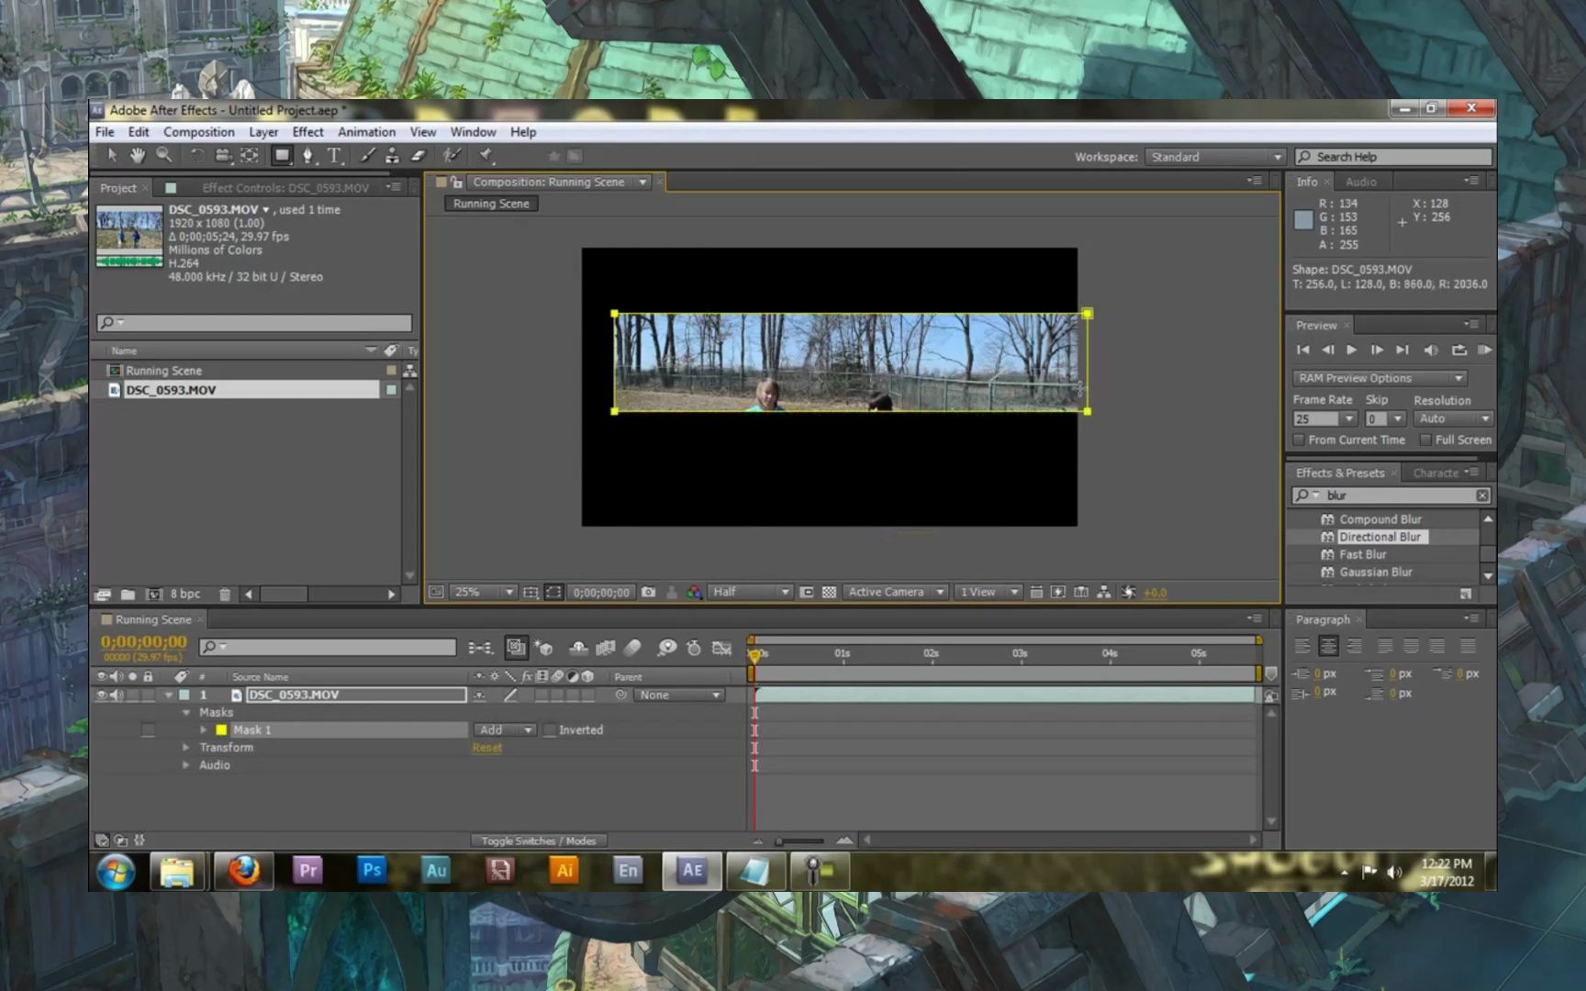Open Illustrator from the taskbar
This screenshot has height=991, width=1586.
click(564, 871)
